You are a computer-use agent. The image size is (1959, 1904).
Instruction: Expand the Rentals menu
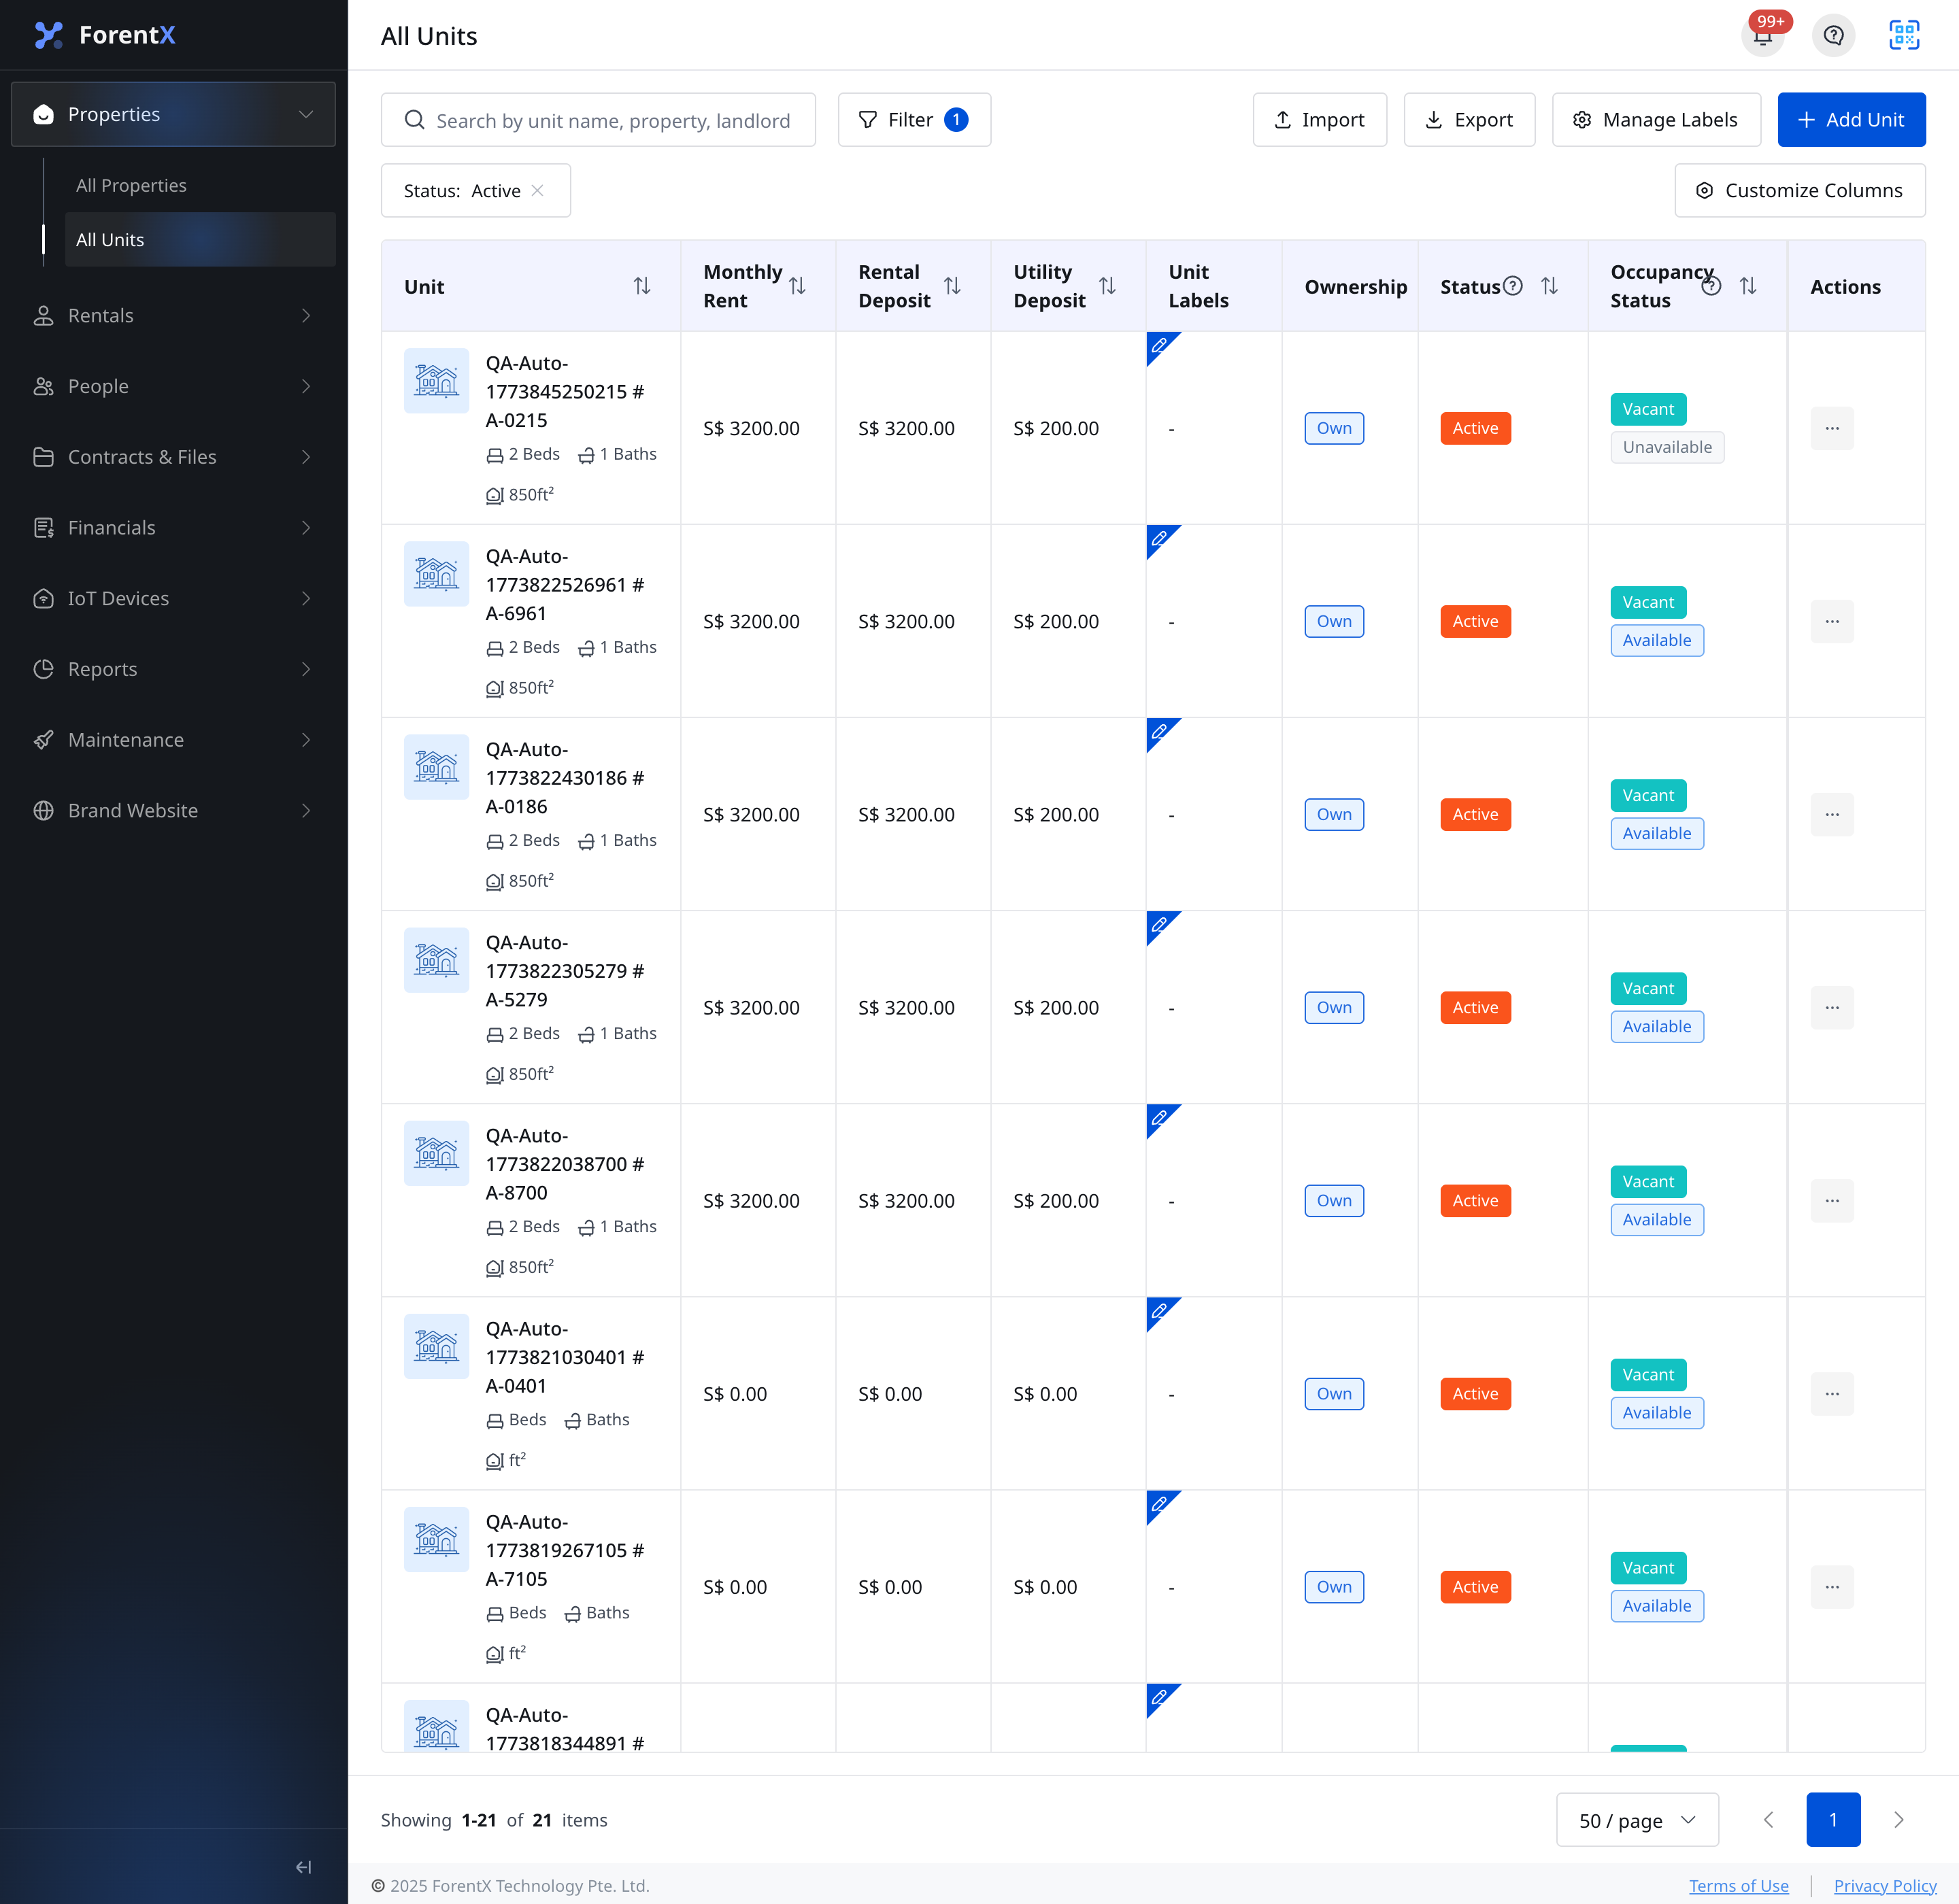pos(173,315)
